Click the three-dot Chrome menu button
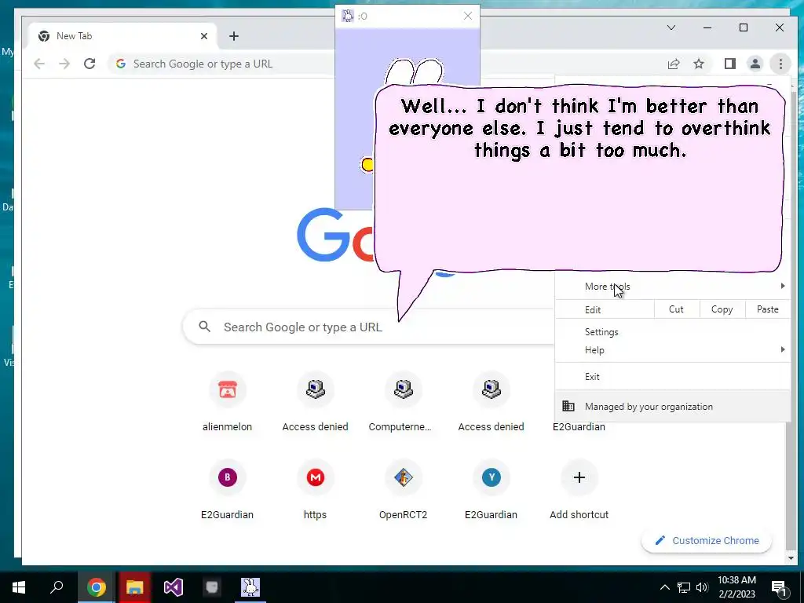The image size is (804, 603). tap(780, 64)
